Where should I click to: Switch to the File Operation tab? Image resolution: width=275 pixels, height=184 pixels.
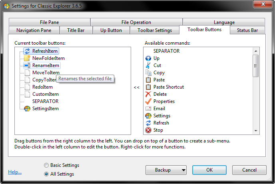pos(136,22)
